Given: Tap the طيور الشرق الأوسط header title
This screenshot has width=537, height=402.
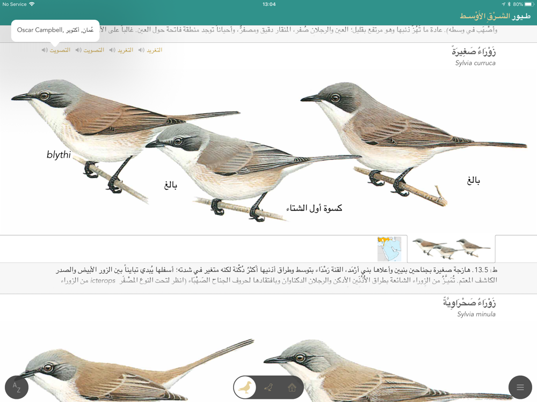Looking at the screenshot, I should (495, 16).
